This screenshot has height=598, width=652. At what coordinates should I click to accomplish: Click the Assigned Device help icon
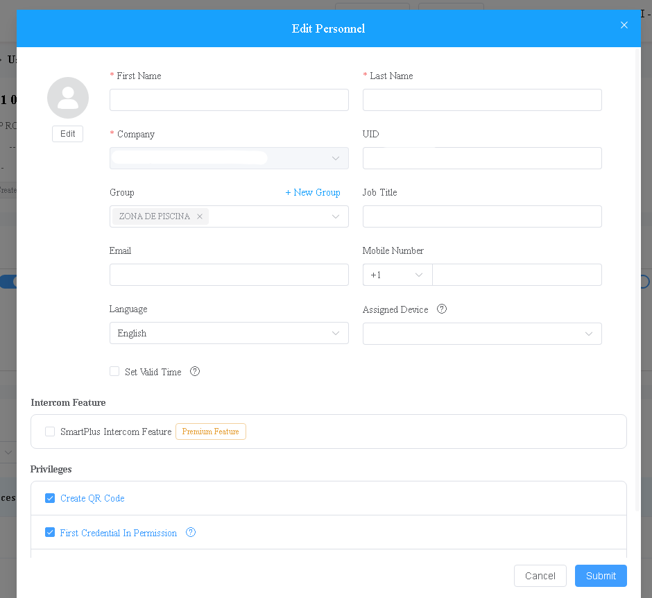coord(442,309)
